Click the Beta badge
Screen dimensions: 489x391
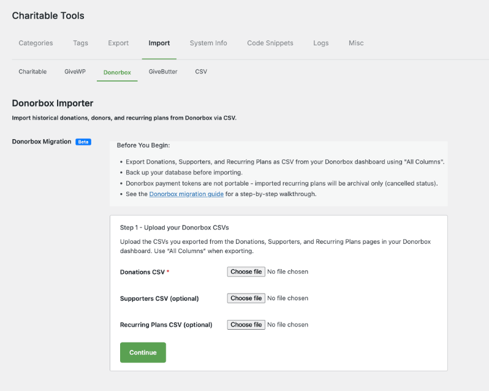83,142
